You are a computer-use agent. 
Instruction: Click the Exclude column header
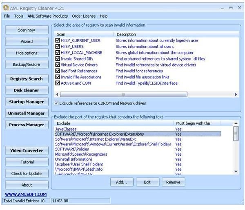114,123
